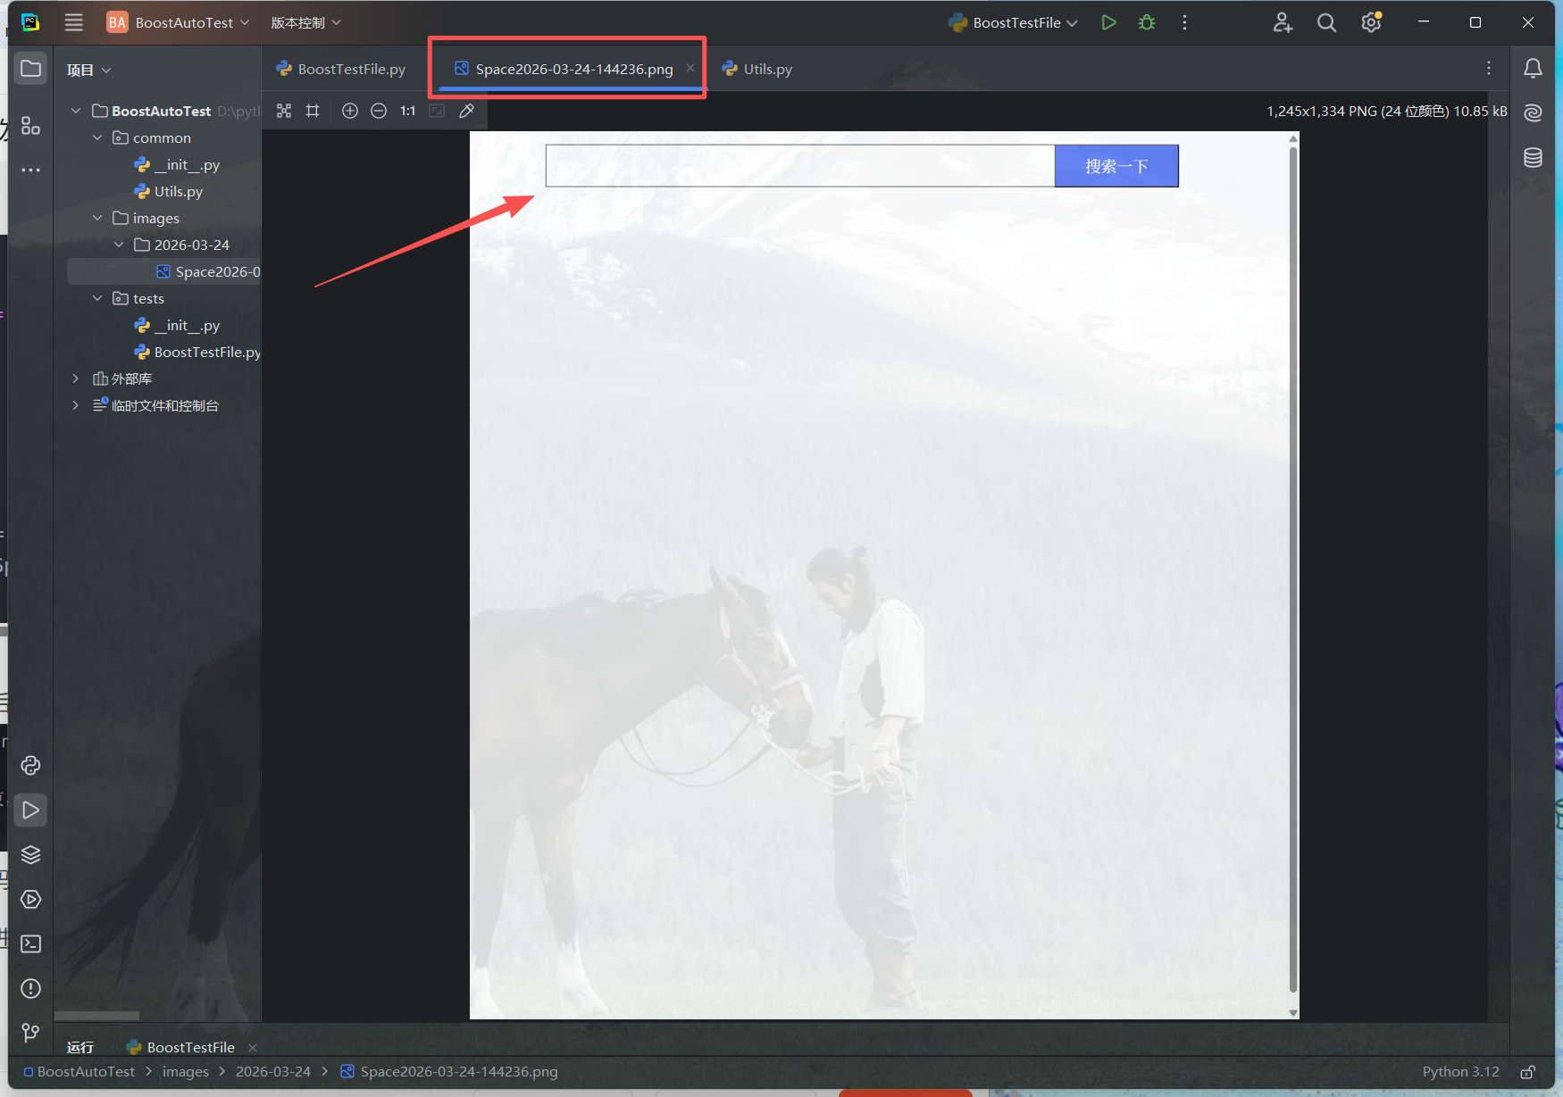The height and width of the screenshot is (1097, 1563).
Task: Open editor tab options menu
Action: point(1489,69)
